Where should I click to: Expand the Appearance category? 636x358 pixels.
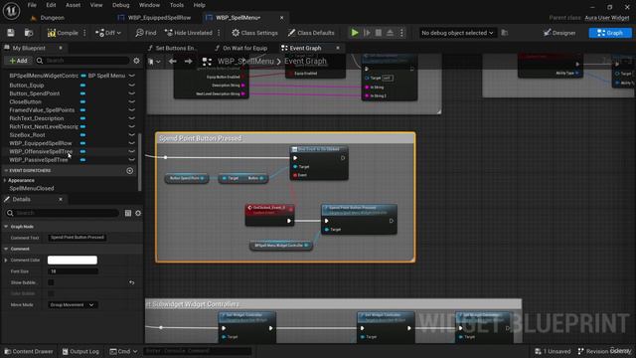point(5,180)
